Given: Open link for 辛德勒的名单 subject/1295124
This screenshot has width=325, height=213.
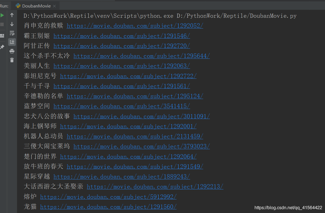Looking at the screenshot, I should (x=135, y=96).
